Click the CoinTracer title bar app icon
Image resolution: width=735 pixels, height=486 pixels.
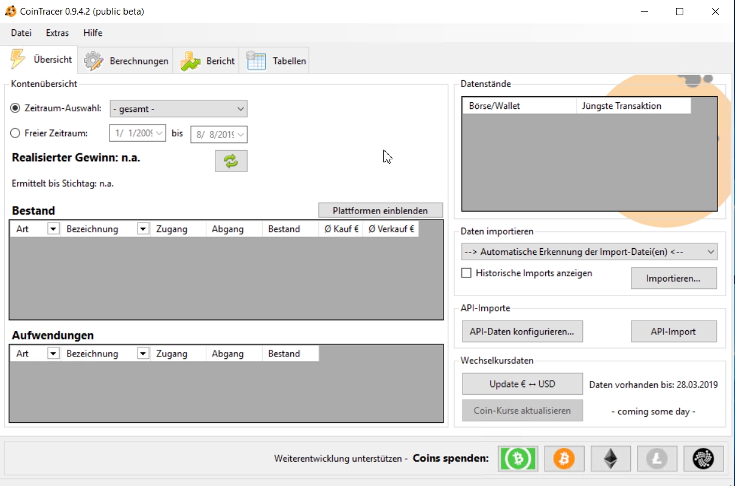coord(11,12)
